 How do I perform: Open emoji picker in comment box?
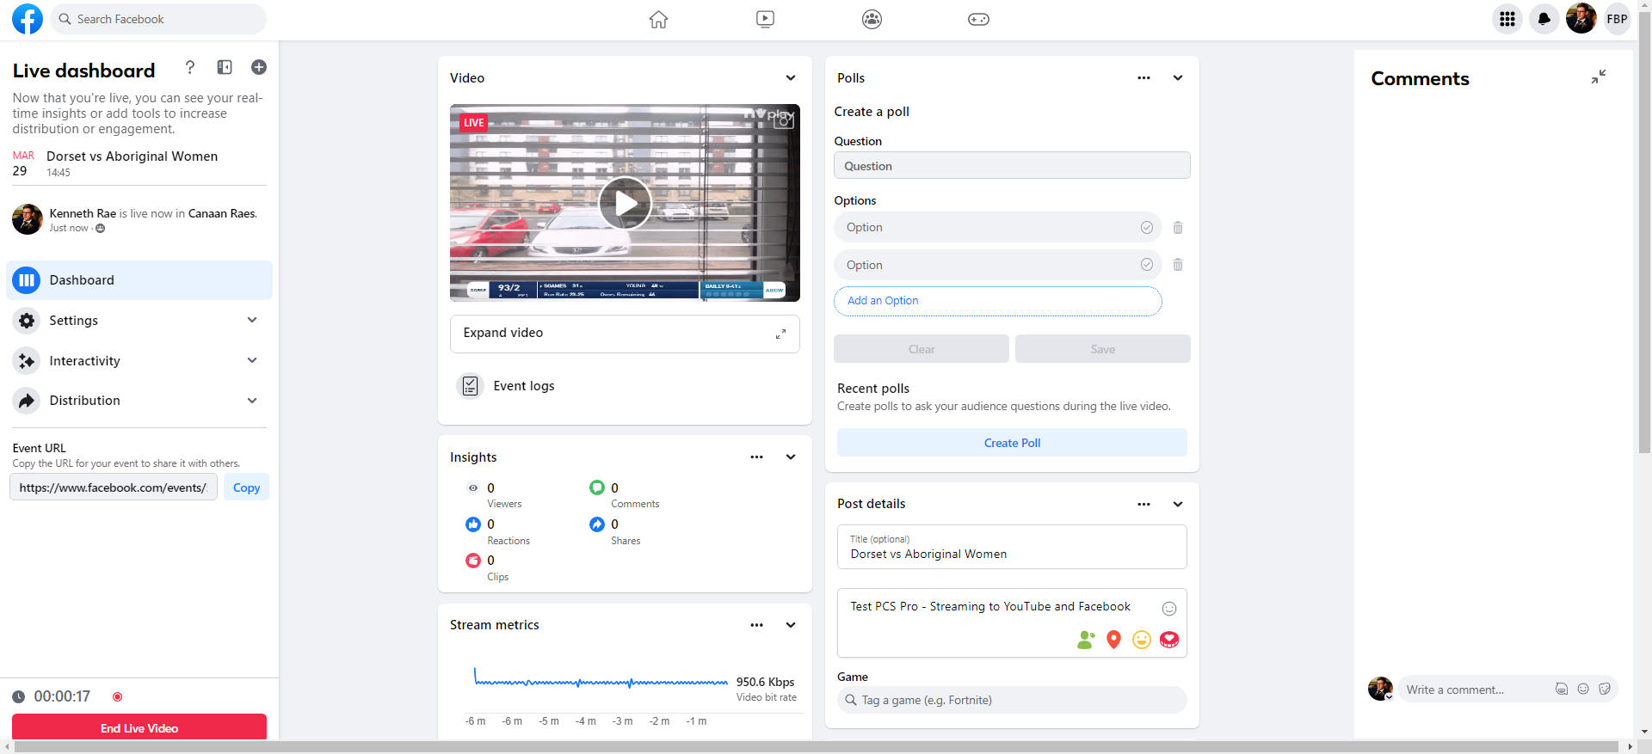click(x=1583, y=689)
